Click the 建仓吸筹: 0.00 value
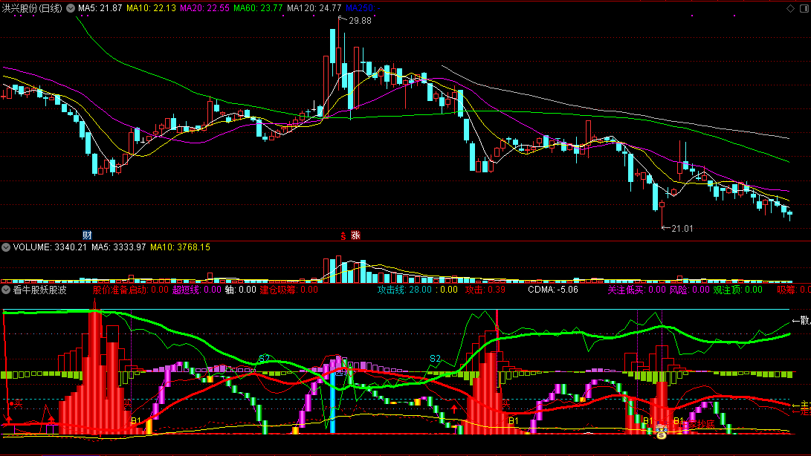 [x=288, y=290]
